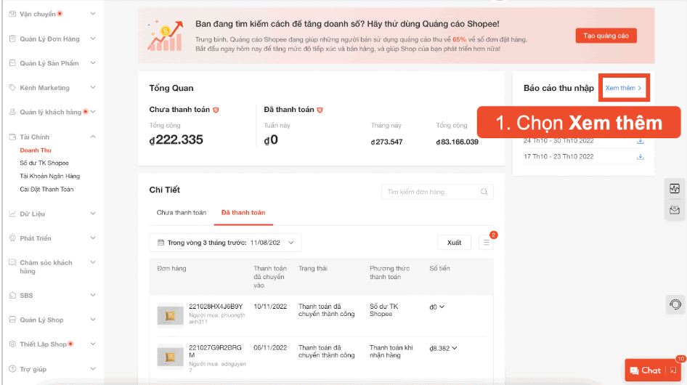
Task: Click the shield icon next to Chưa thanh toán
Action: (x=216, y=110)
